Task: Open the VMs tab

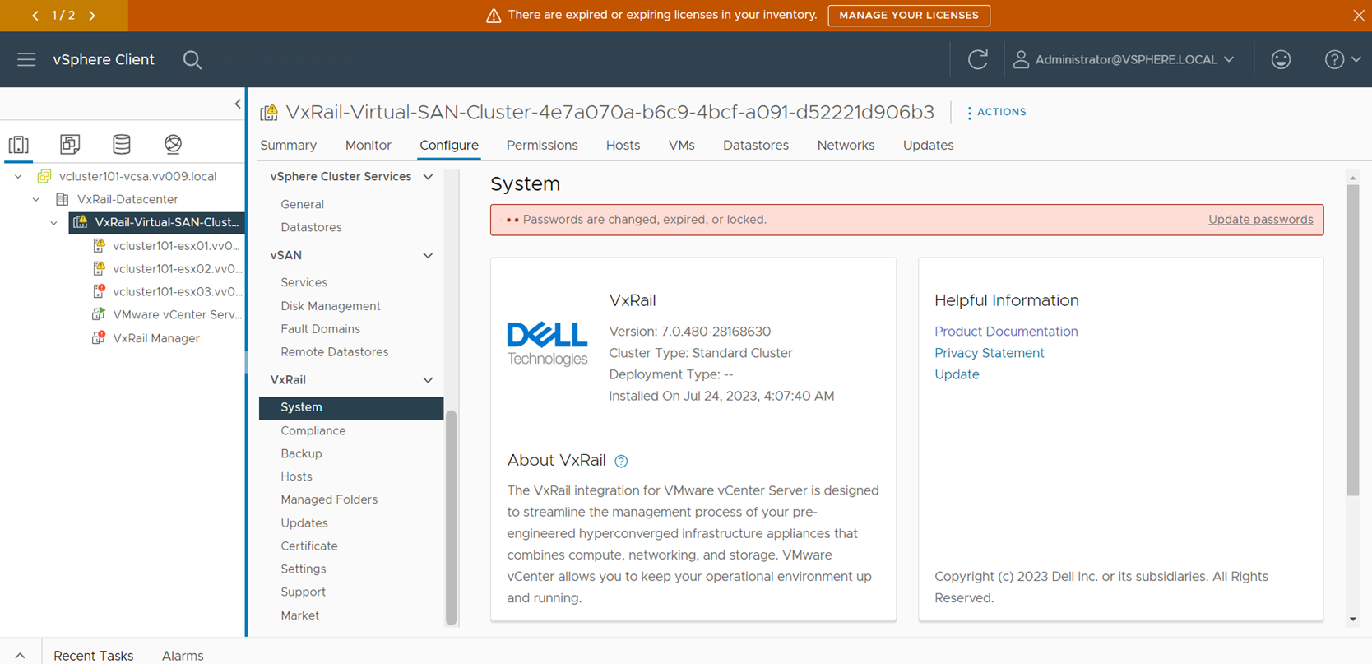Action: click(681, 145)
